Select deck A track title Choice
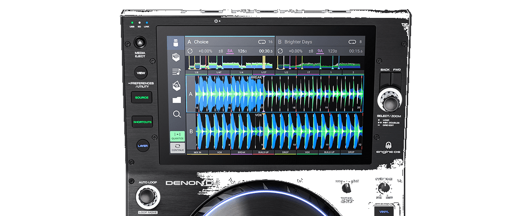This screenshot has height=216, width=532. coord(201,42)
